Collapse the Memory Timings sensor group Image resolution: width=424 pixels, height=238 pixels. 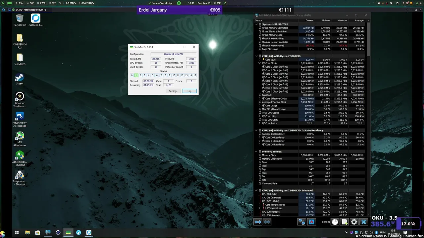pos(256,152)
